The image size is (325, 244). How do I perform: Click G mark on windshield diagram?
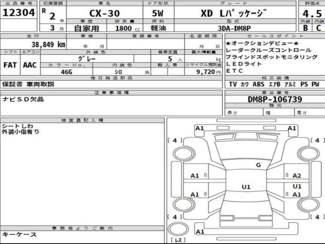[258, 165]
